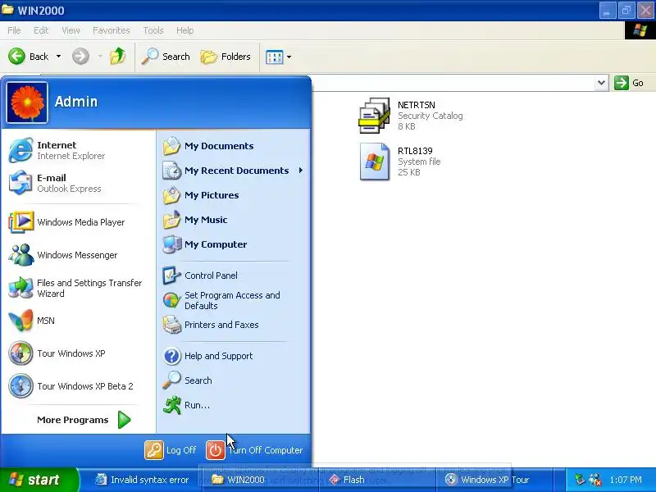
Task: Select the NETRTSN Security Catalog file
Action: tap(411, 116)
